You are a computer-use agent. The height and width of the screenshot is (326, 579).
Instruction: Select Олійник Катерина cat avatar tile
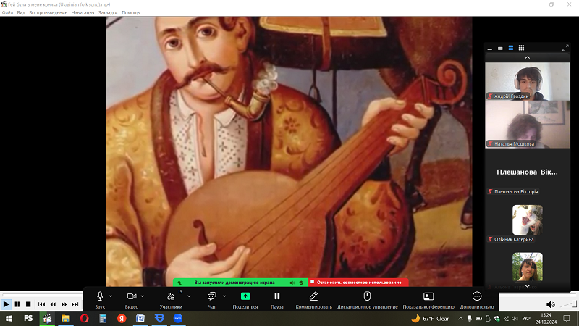528,220
